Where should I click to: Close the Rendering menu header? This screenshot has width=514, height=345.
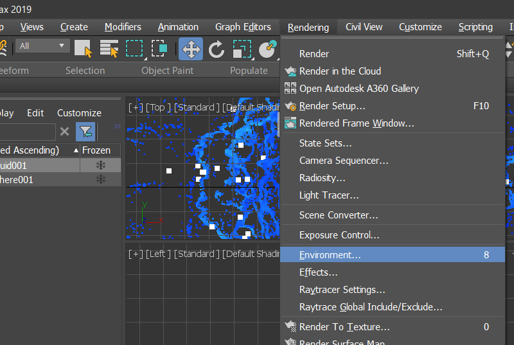pyautogui.click(x=308, y=28)
